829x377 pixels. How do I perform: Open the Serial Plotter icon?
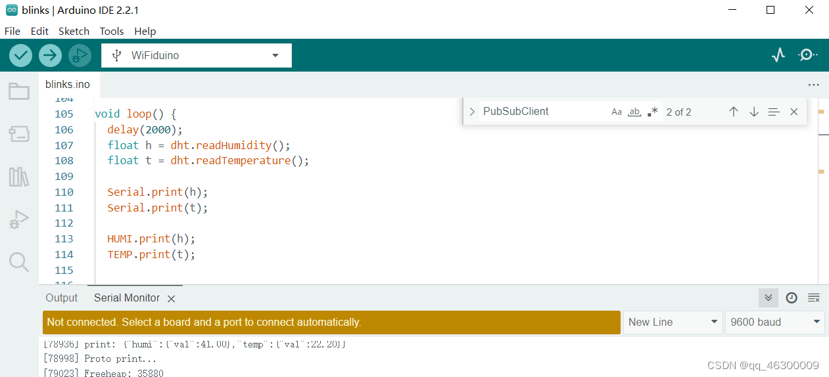pyautogui.click(x=778, y=55)
